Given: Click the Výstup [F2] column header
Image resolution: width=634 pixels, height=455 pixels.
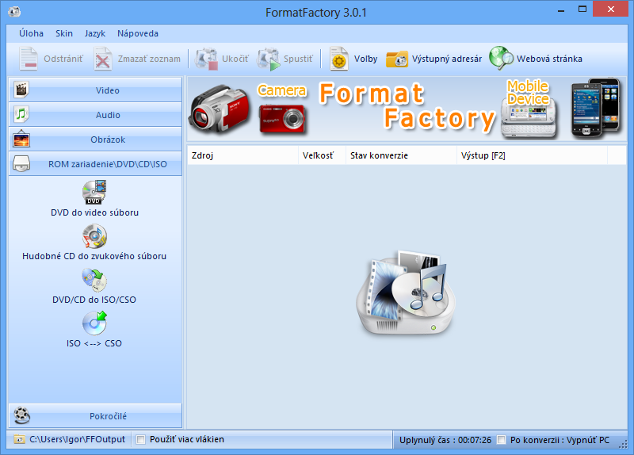Looking at the screenshot, I should [x=532, y=155].
